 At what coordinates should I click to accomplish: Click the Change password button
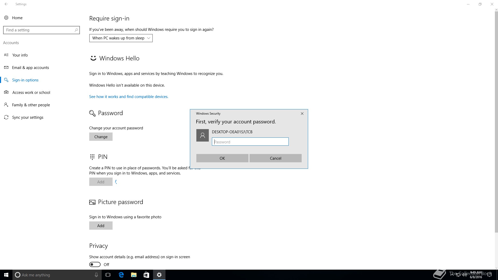pos(101,137)
